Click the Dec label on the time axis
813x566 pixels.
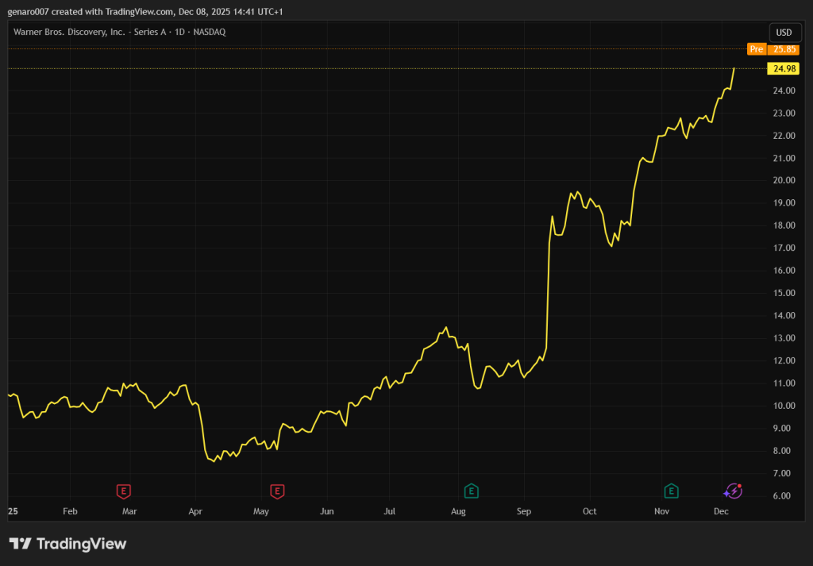pos(721,512)
